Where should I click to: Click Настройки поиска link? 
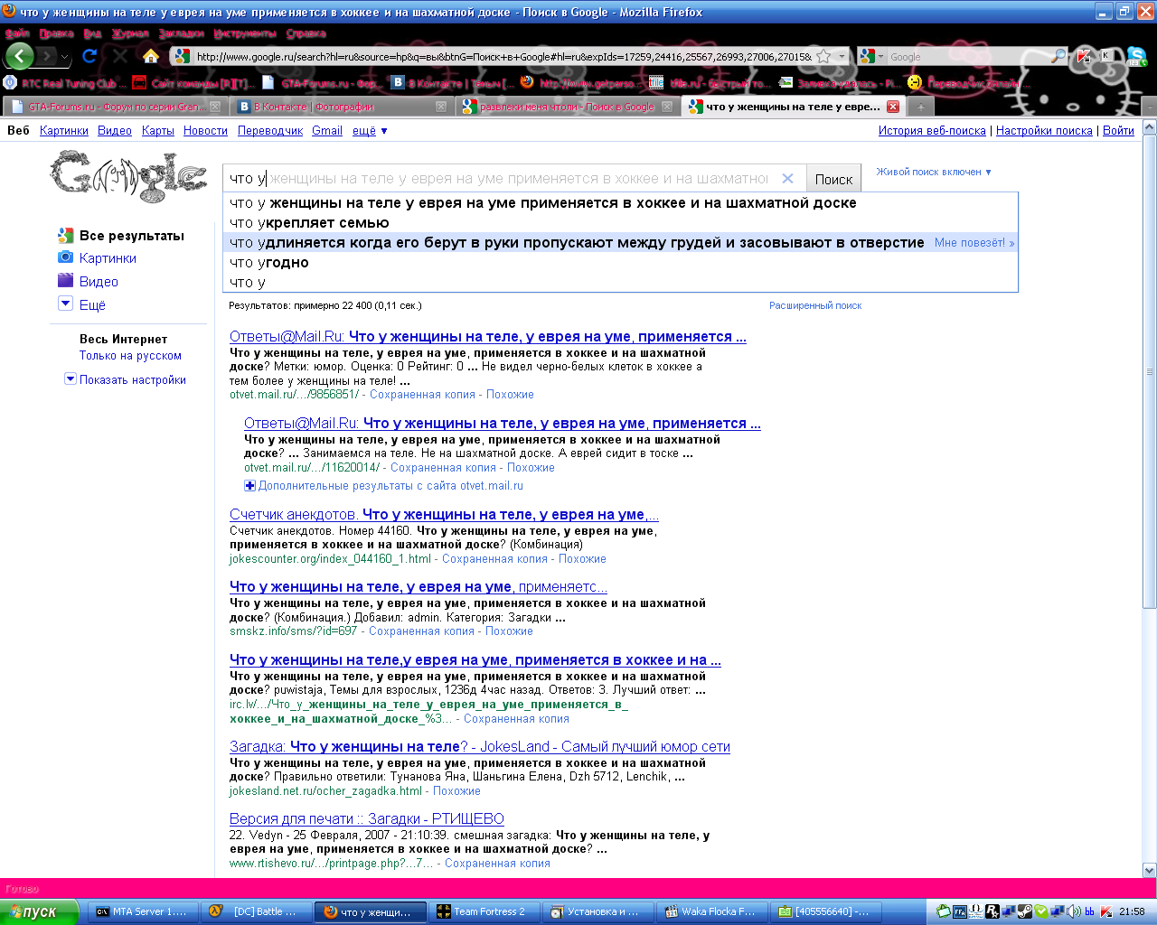[1044, 131]
